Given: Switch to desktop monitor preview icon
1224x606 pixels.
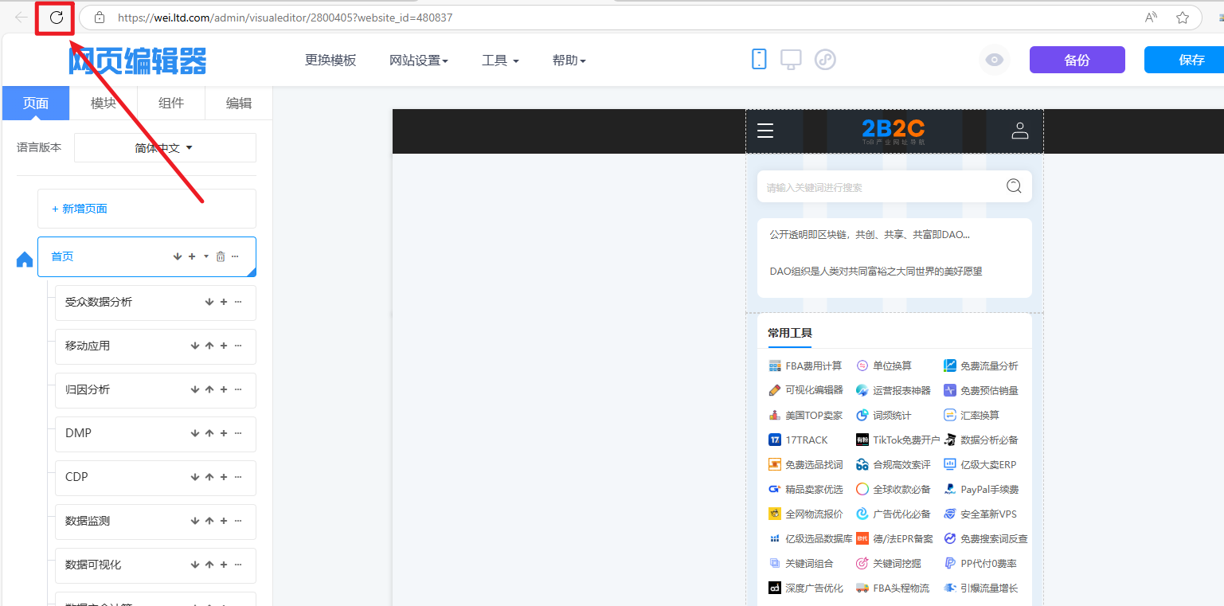Looking at the screenshot, I should click(x=791, y=59).
